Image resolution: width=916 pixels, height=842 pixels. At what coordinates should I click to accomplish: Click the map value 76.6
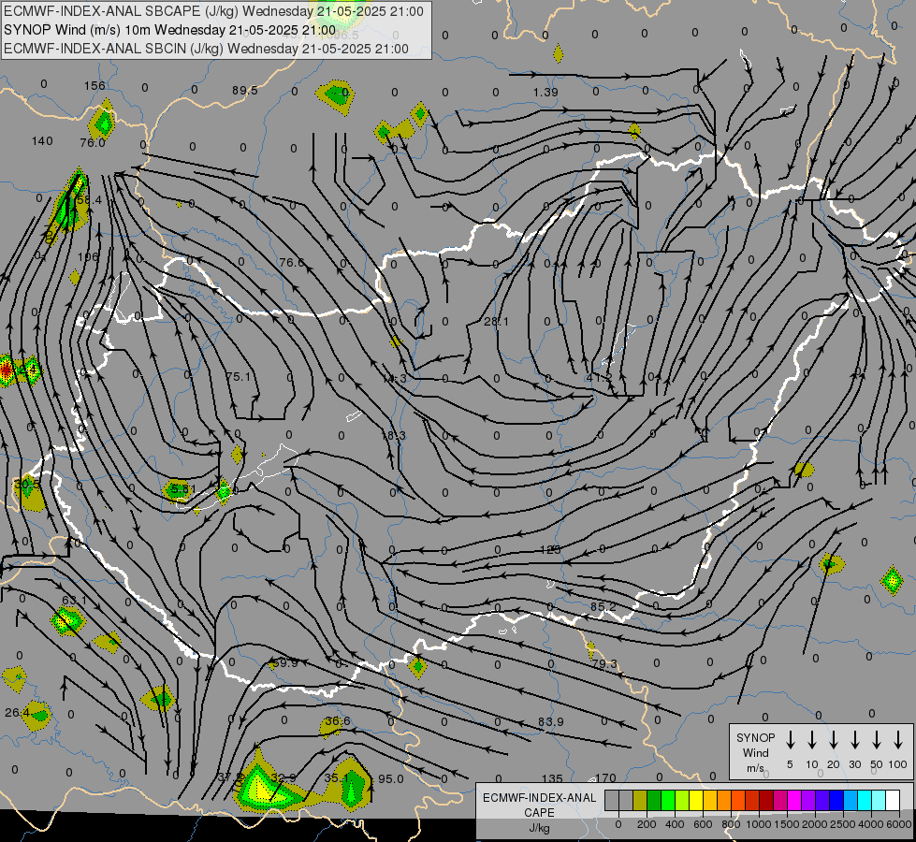point(292,262)
